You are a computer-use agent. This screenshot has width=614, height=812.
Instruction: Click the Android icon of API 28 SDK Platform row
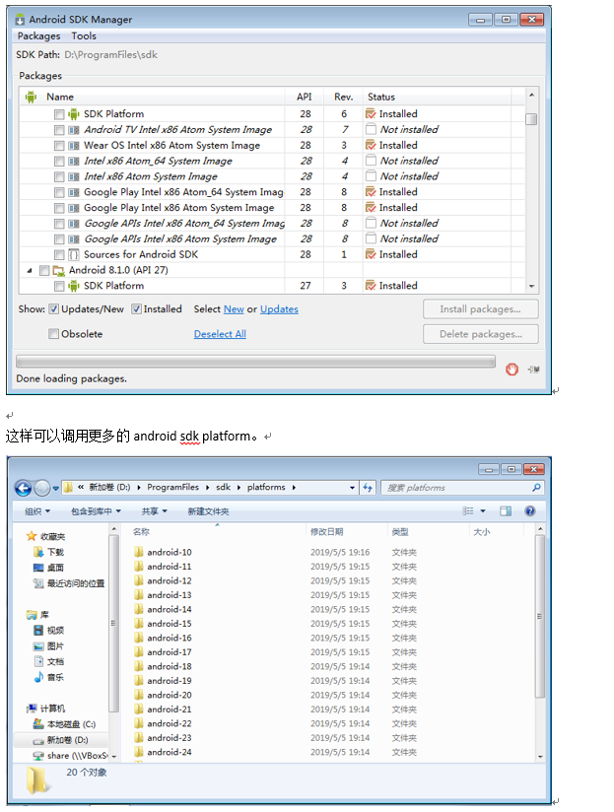pyautogui.click(x=74, y=114)
